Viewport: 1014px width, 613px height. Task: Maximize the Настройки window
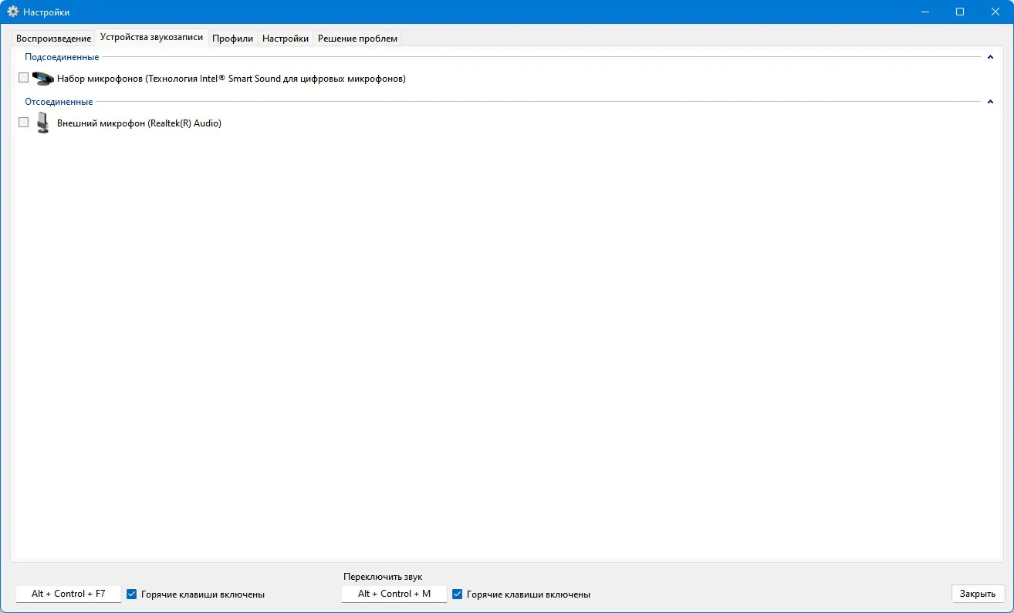point(960,12)
